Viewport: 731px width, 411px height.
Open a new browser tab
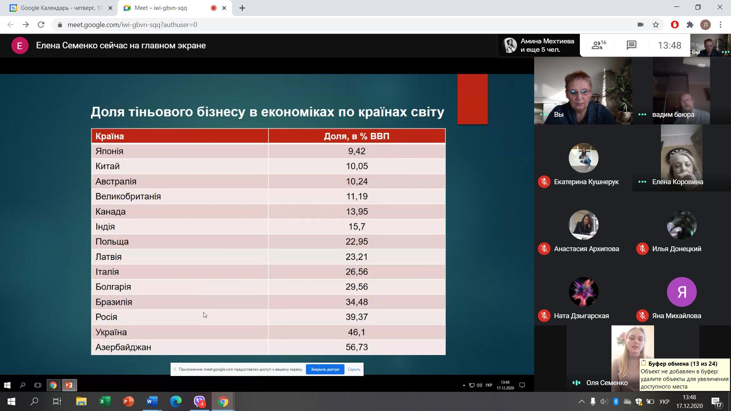click(x=242, y=8)
